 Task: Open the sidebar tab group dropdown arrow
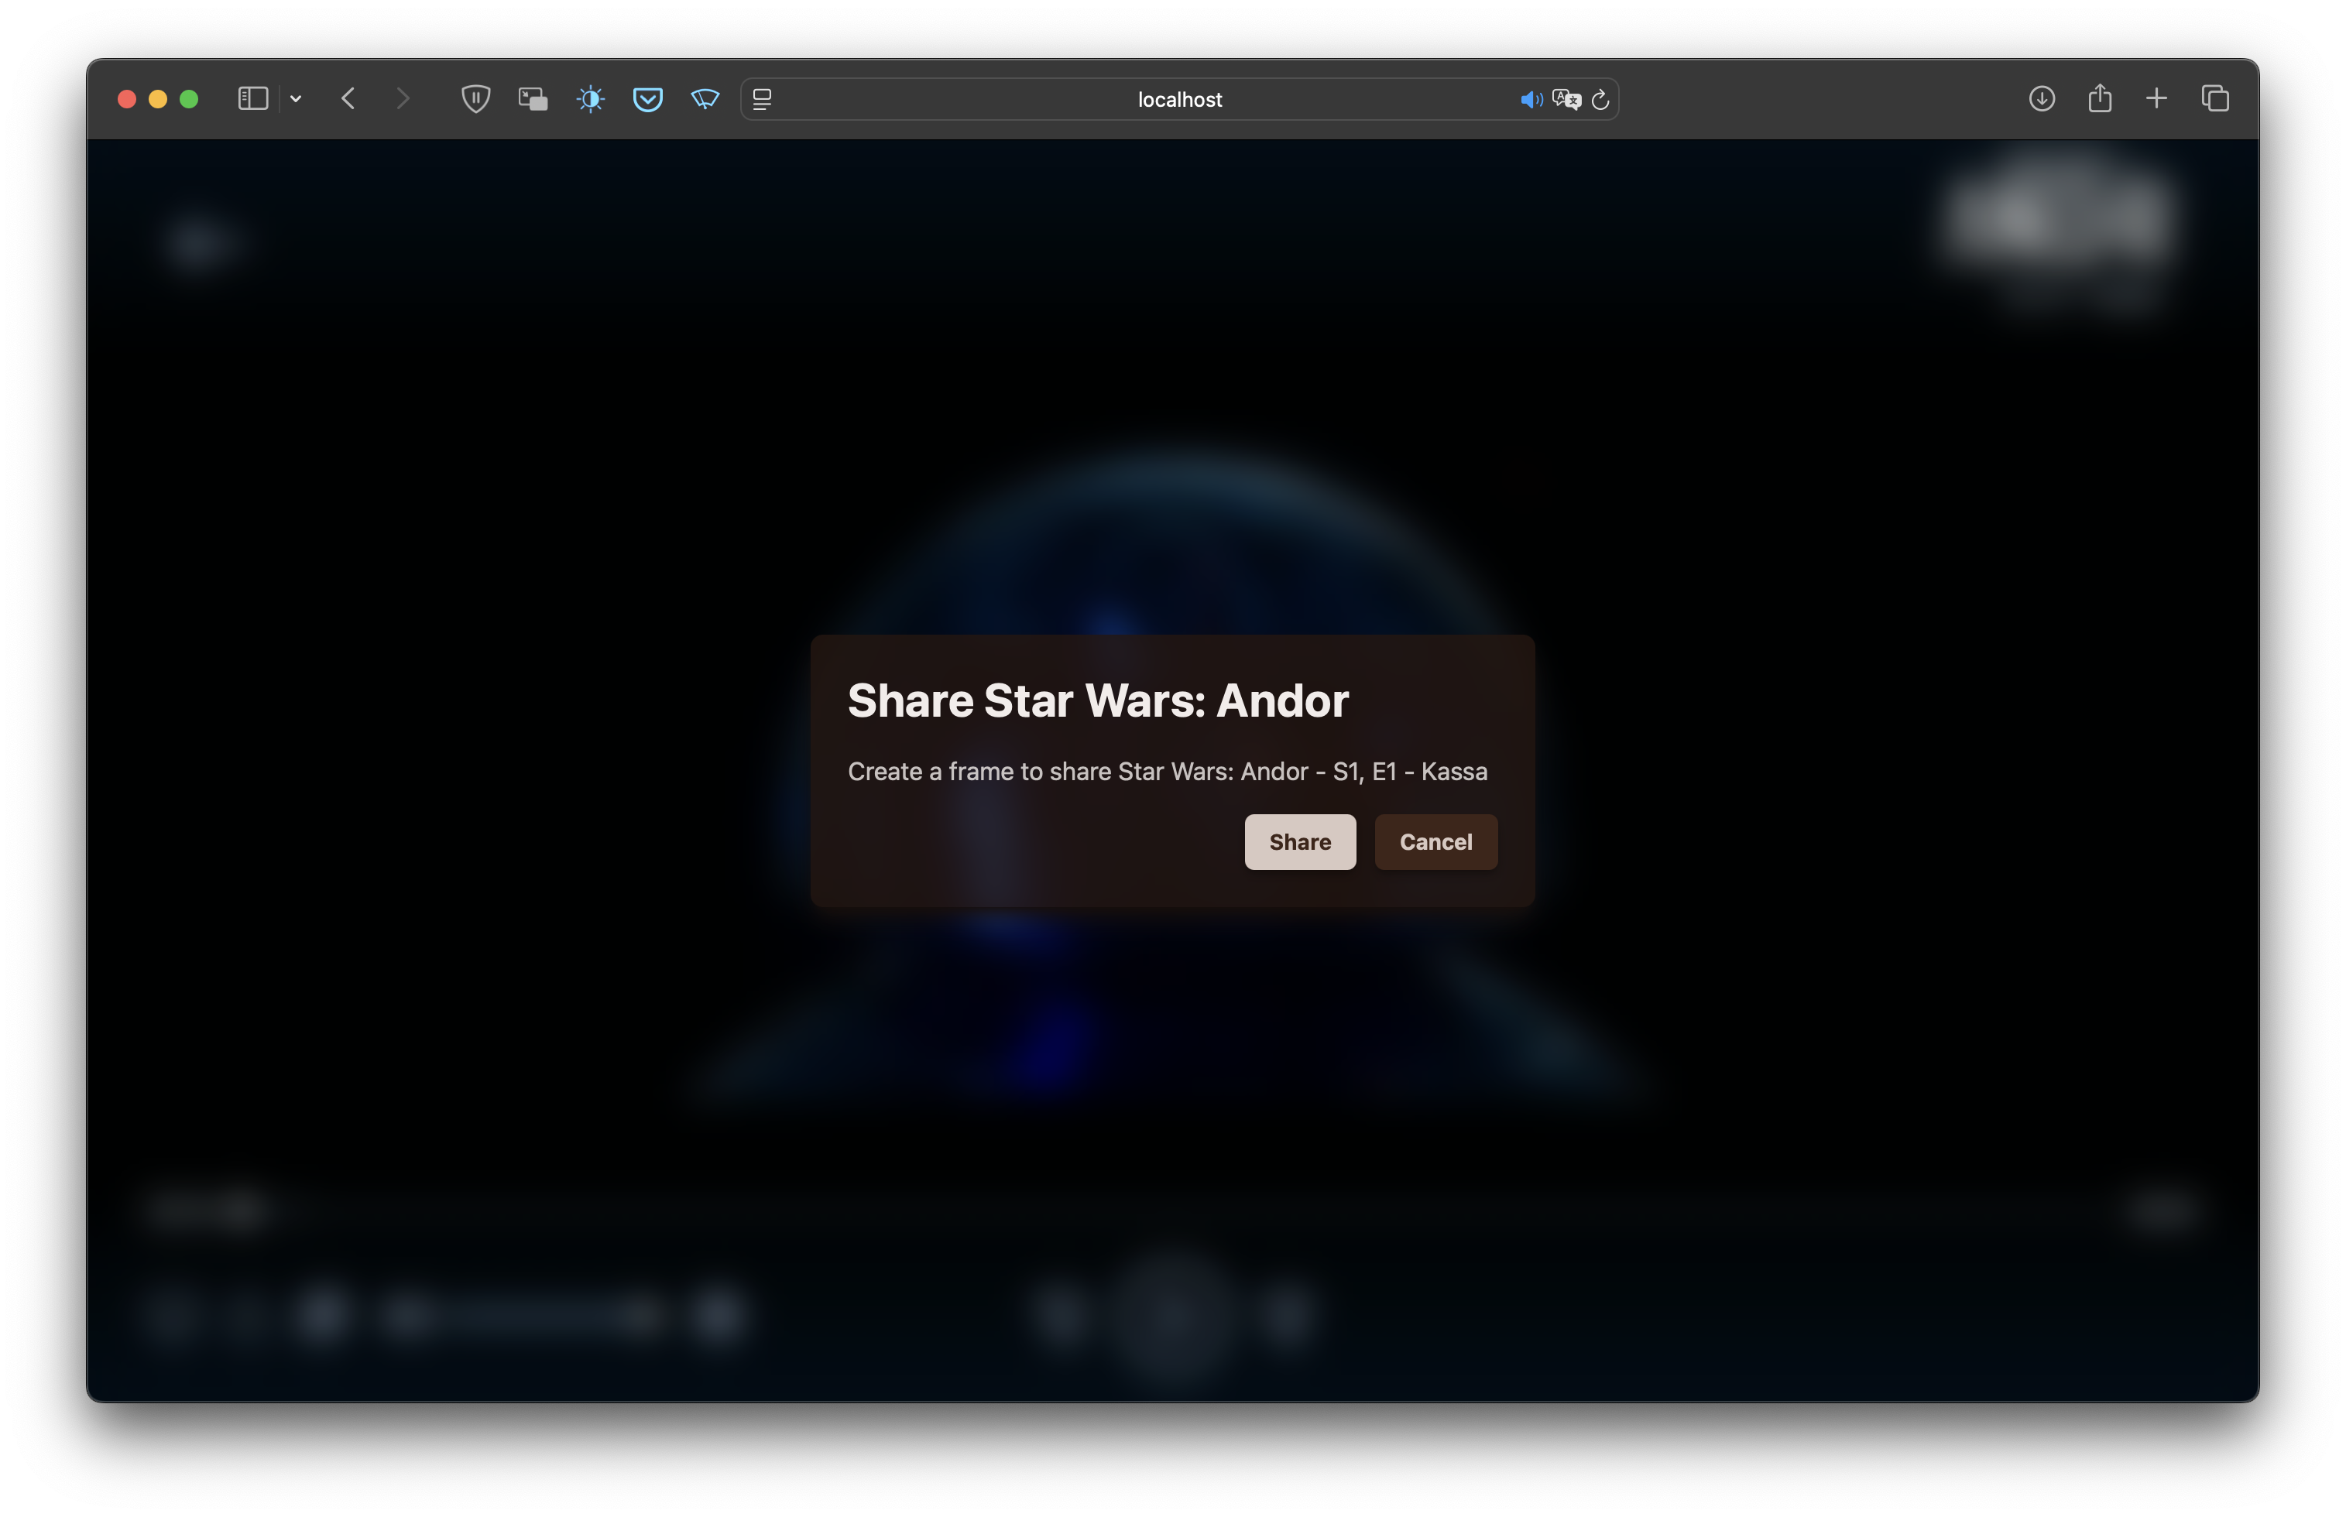[296, 98]
